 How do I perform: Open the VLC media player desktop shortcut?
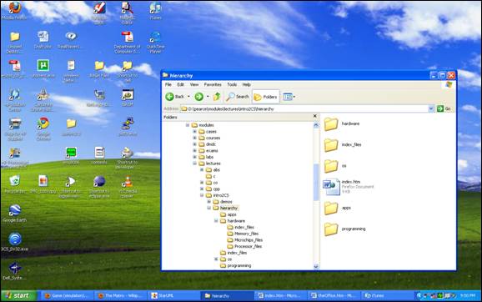pyautogui.click(x=128, y=186)
